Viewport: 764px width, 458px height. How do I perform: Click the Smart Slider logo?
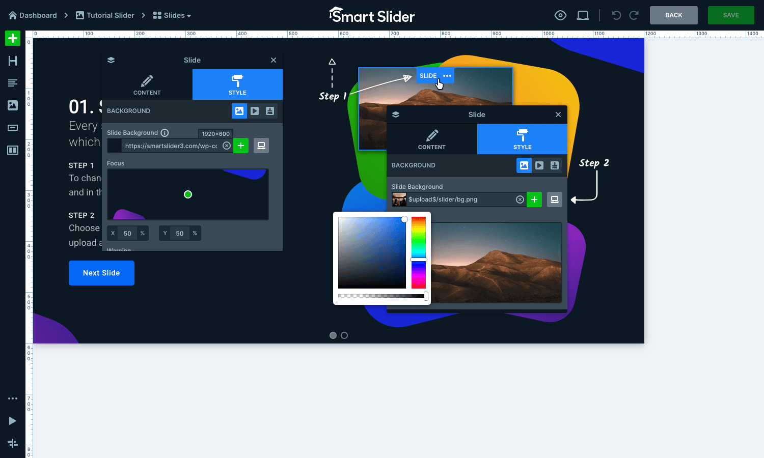click(372, 15)
